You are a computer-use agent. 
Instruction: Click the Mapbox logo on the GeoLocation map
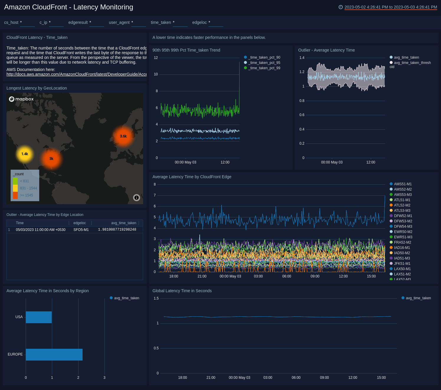(21, 99)
